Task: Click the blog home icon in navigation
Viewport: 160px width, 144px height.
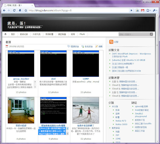Action: [5, 34]
